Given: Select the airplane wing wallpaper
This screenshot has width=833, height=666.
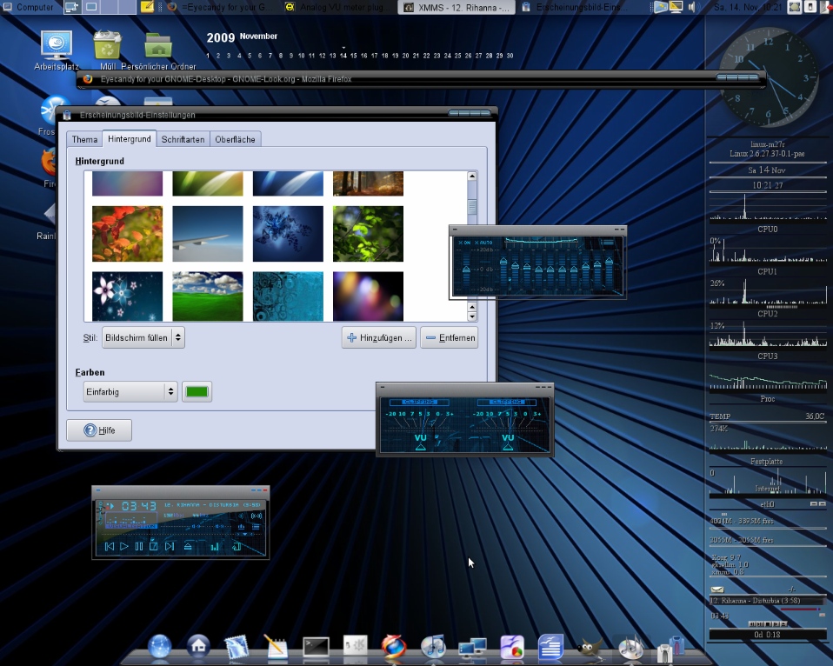Looking at the screenshot, I should [x=208, y=234].
